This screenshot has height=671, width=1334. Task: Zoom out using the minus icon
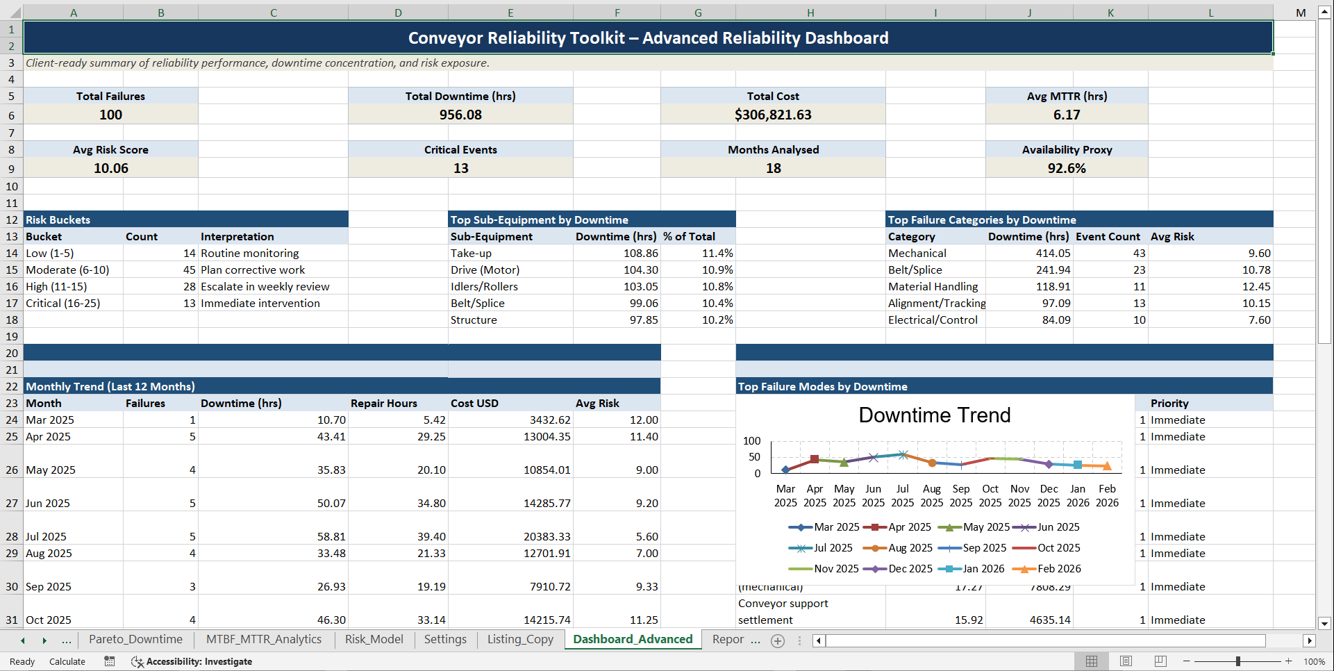1187,661
